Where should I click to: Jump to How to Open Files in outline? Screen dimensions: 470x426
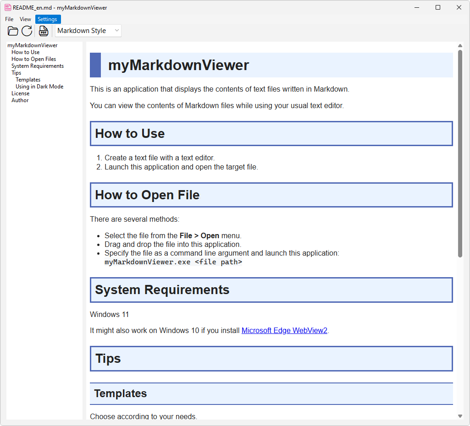click(33, 59)
